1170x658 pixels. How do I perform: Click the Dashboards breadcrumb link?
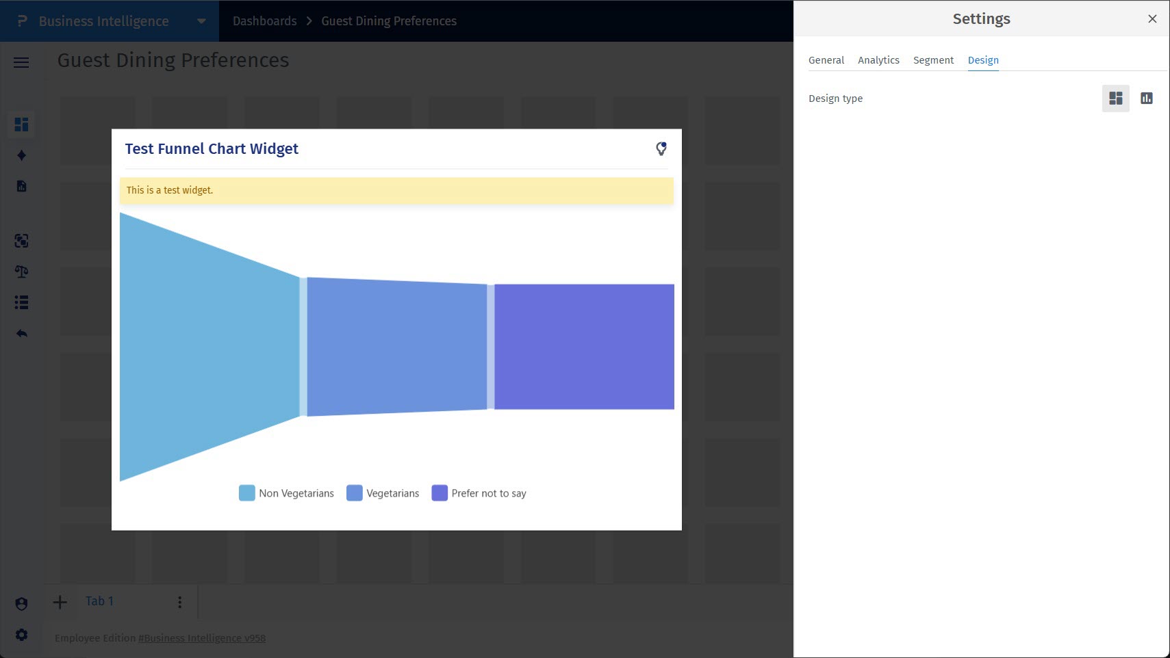pos(264,21)
